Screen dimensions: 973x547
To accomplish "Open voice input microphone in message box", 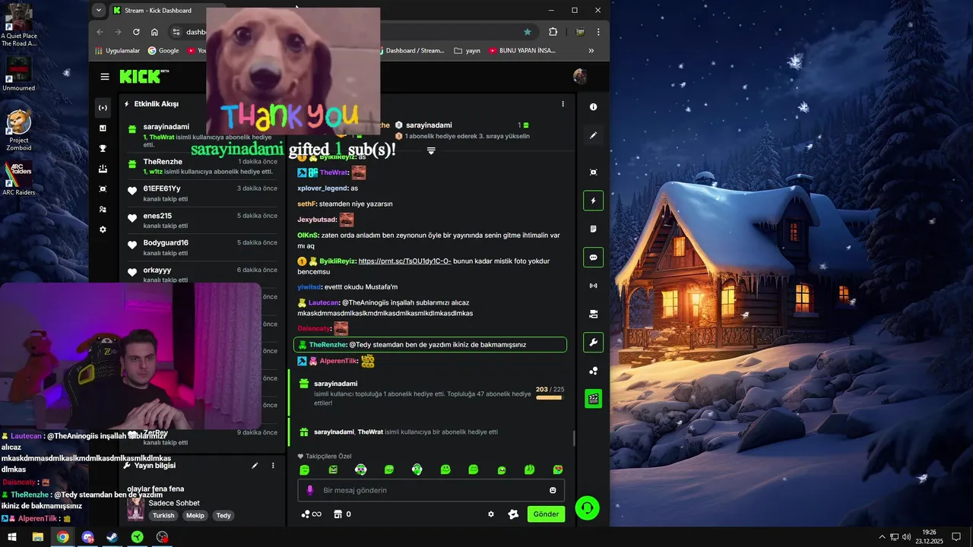I will tap(309, 490).
